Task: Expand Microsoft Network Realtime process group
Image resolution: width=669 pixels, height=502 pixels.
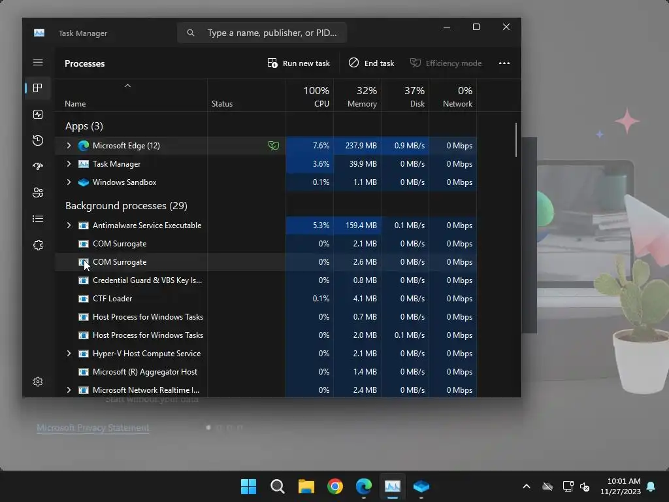Action: pyautogui.click(x=69, y=390)
